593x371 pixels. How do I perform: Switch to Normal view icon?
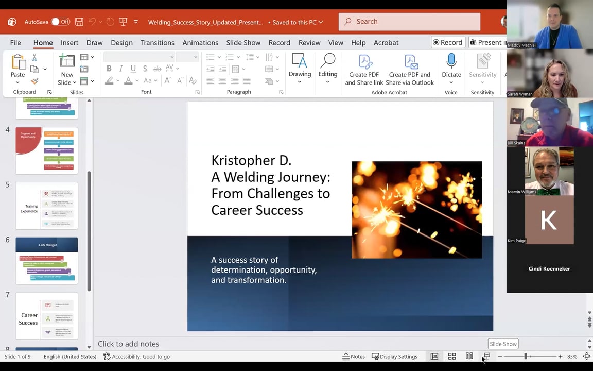coord(434,356)
